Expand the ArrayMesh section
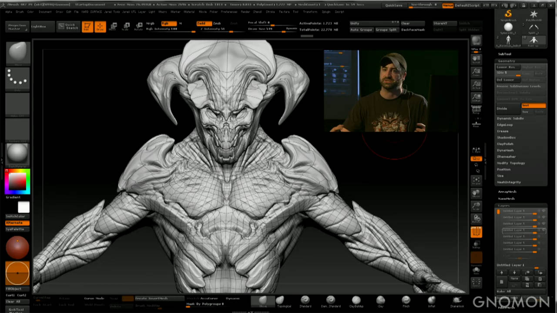The width and height of the screenshot is (557, 313). pyautogui.click(x=507, y=192)
